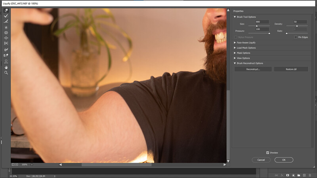Click the Restore All button
317x178 pixels.
pos(291,69)
